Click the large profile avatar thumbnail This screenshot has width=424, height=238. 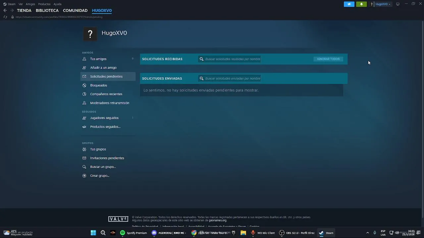(x=90, y=34)
